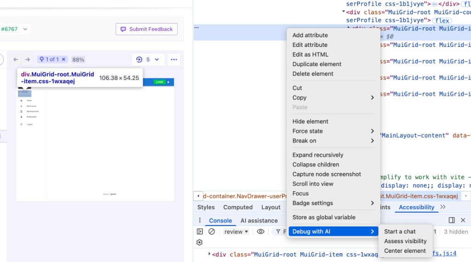Toggle the drawer dock side icon
The width and height of the screenshot is (471, 262).
tap(452, 220)
